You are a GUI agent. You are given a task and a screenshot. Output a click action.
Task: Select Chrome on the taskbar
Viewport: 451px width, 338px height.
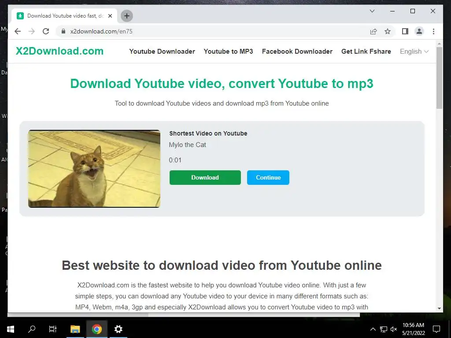(97, 329)
